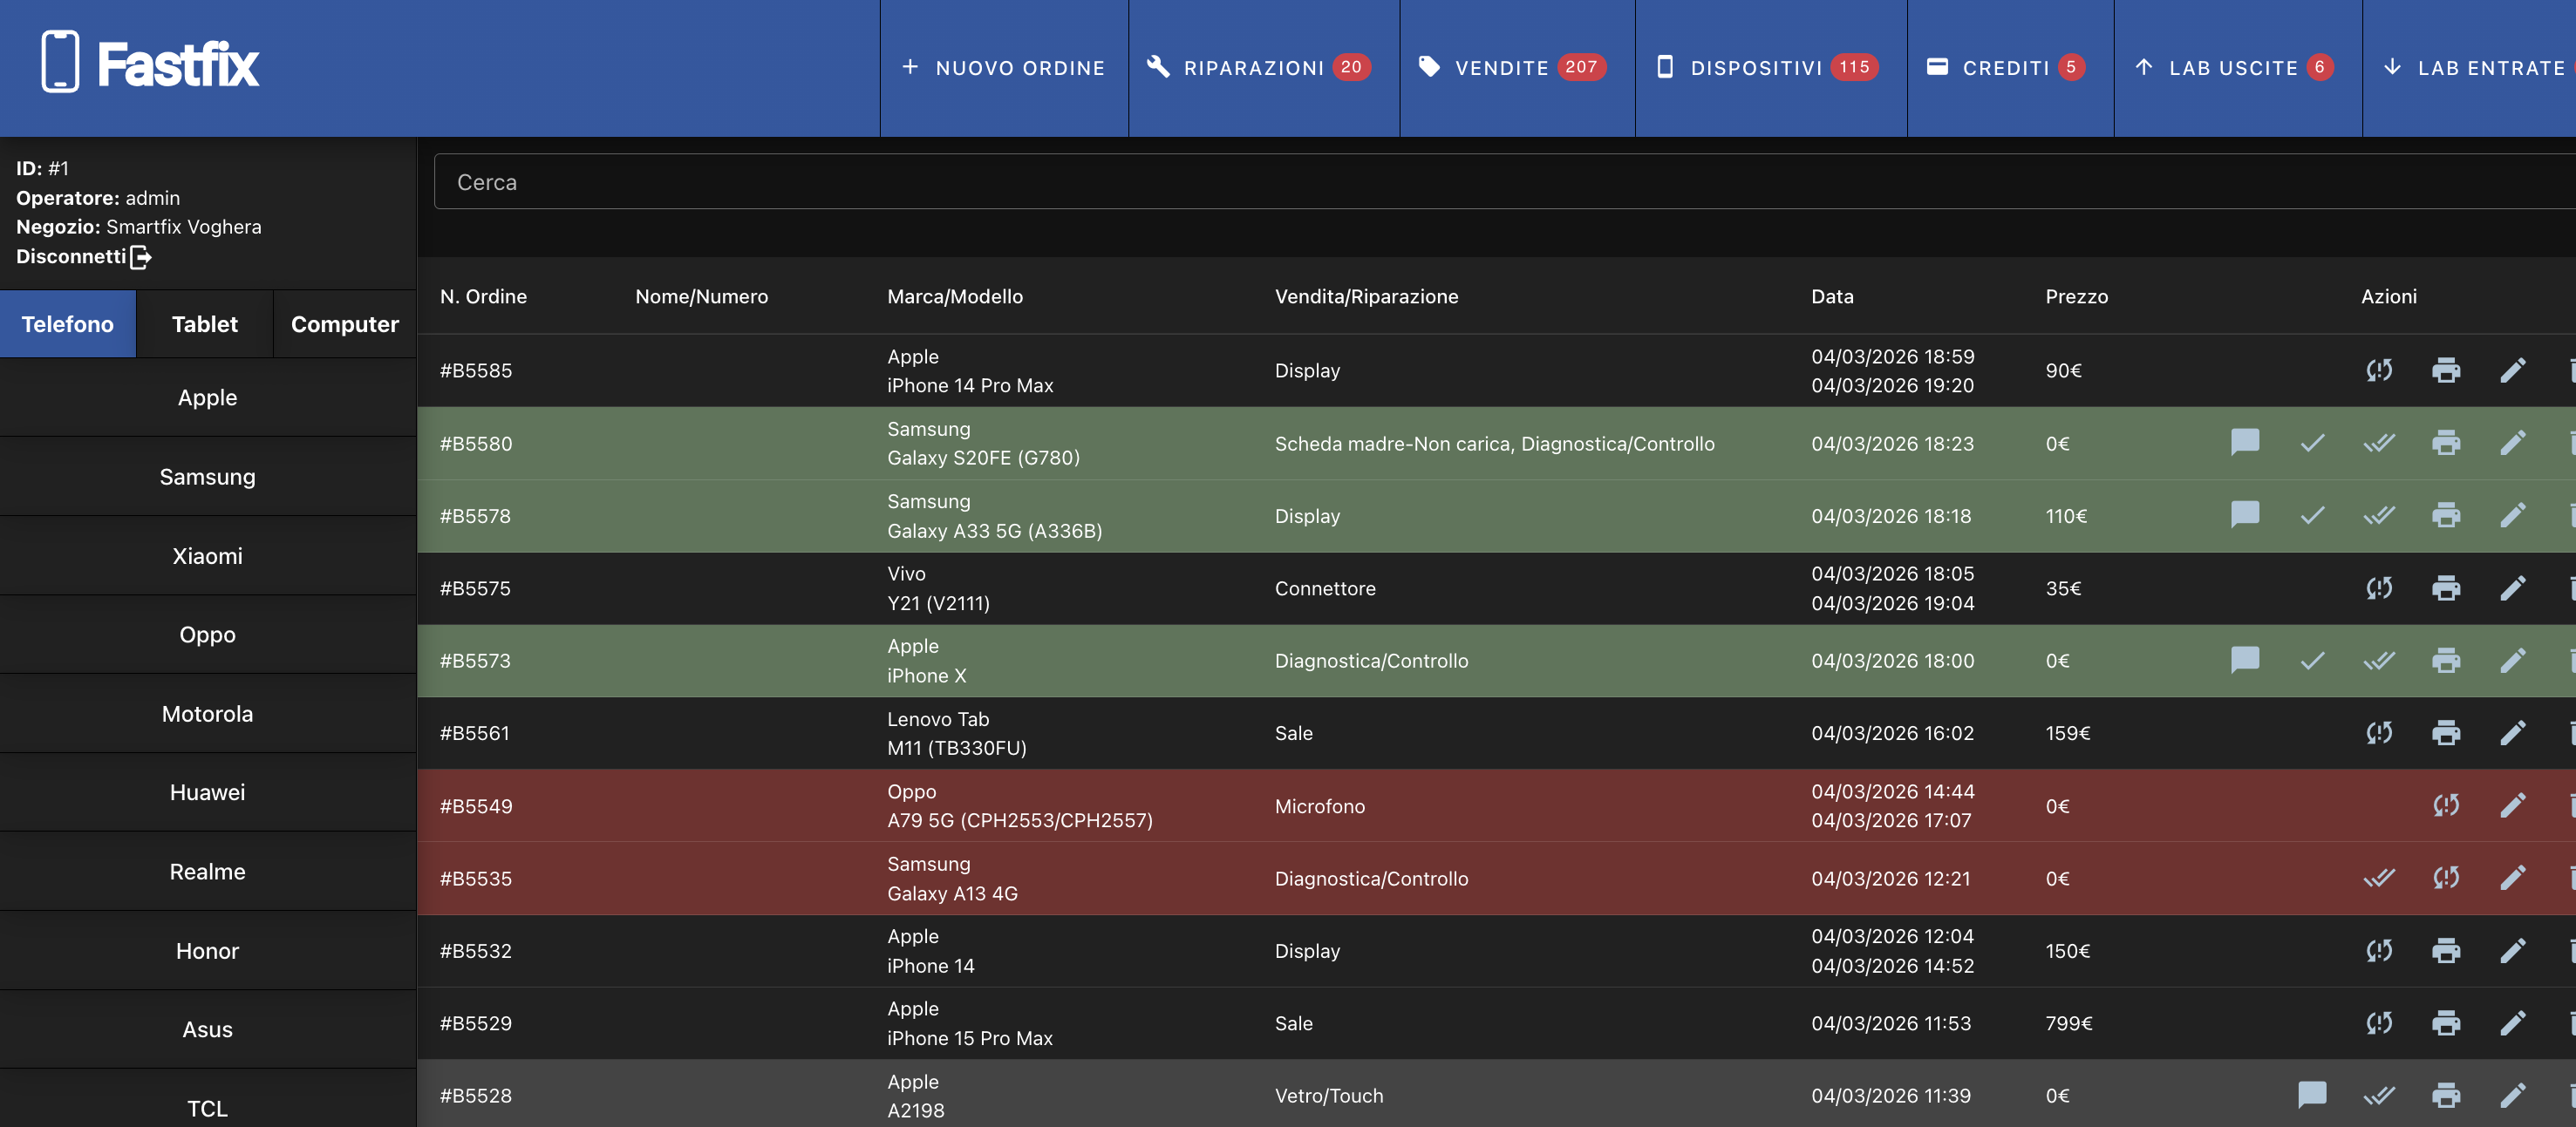This screenshot has height=1127, width=2576.
Task: Select Motorola brand in sidebar
Action: [x=208, y=713]
